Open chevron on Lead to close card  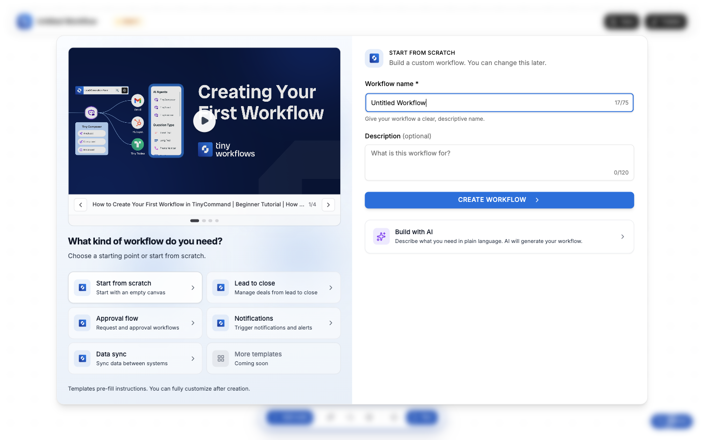[x=331, y=287]
